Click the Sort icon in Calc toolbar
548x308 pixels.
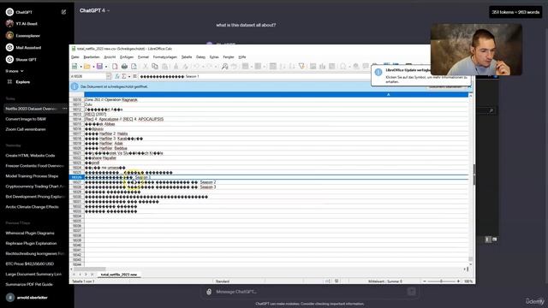pyautogui.click(x=273, y=67)
